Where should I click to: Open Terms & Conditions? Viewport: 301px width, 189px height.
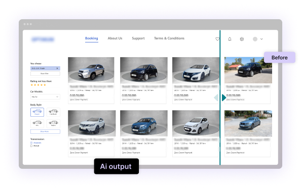coord(169,38)
